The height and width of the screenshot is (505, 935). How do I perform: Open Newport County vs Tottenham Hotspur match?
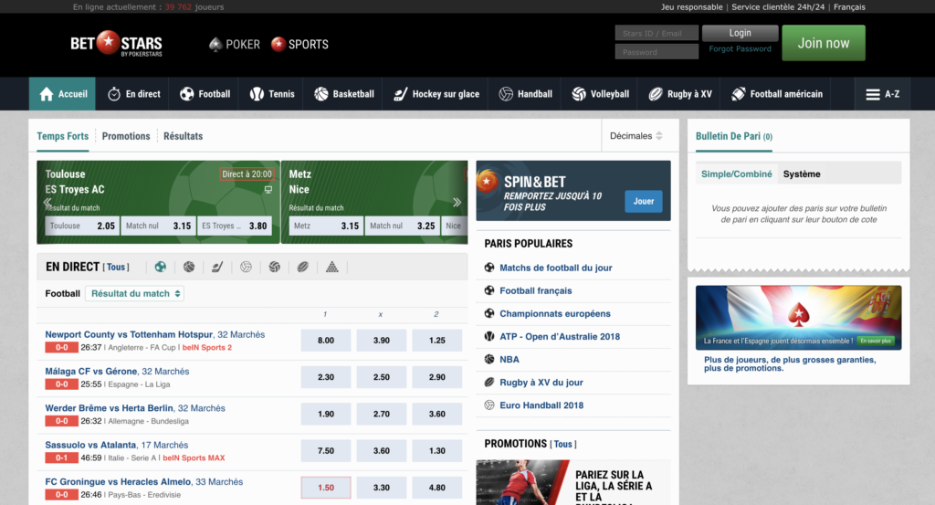click(129, 334)
